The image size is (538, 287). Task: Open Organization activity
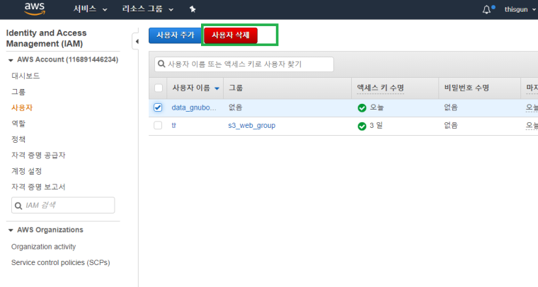tap(44, 247)
